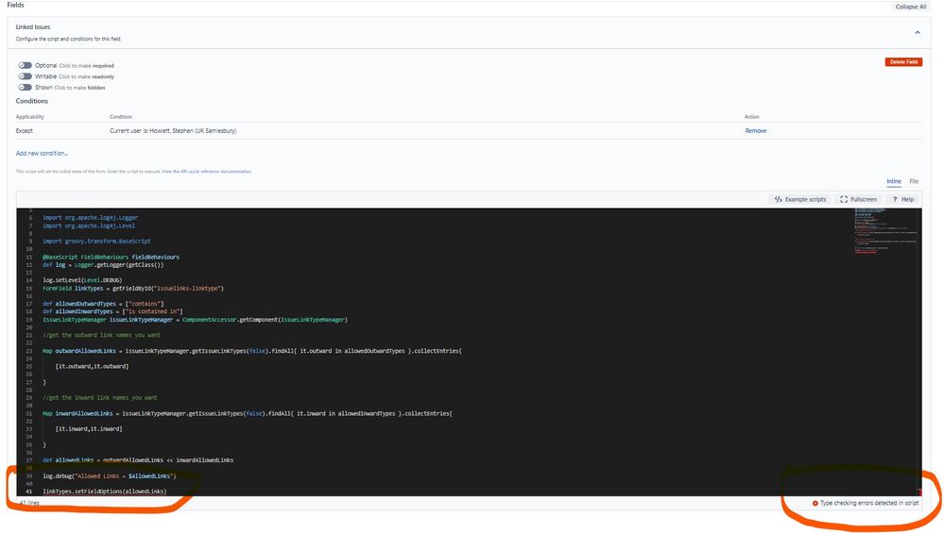Click the log.debug Allowed Links line

click(x=110, y=475)
